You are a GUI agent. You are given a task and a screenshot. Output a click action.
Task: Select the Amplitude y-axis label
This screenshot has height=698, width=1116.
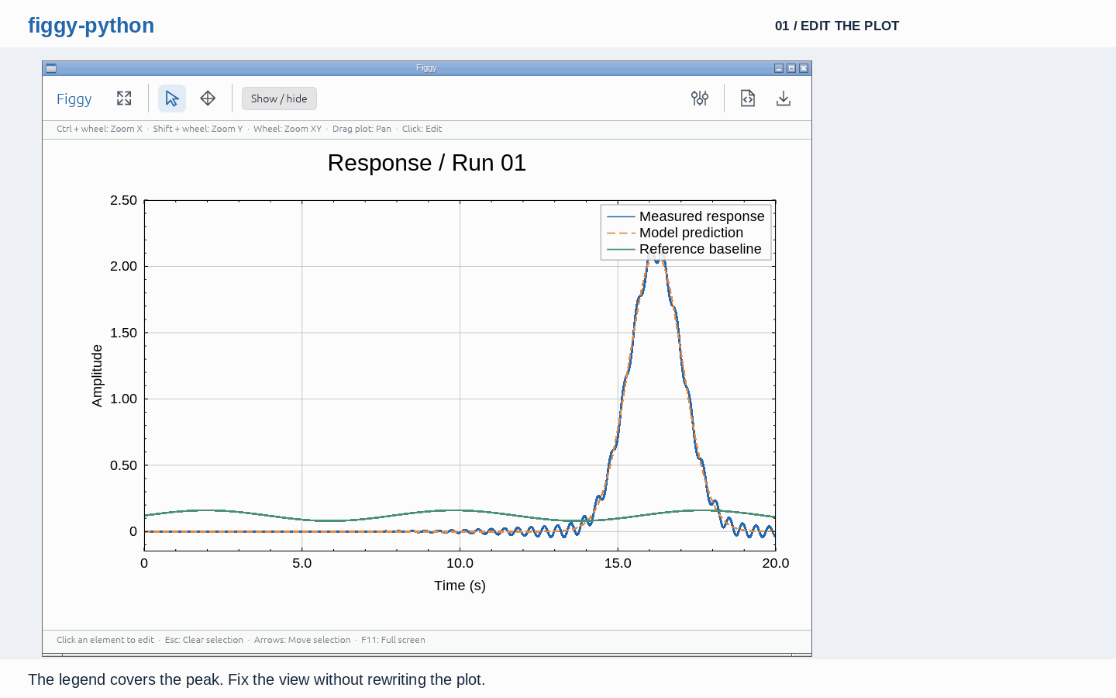coord(97,375)
